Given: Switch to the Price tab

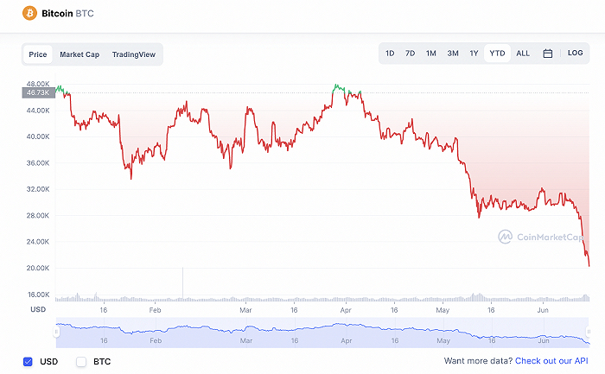Looking at the screenshot, I should point(38,54).
